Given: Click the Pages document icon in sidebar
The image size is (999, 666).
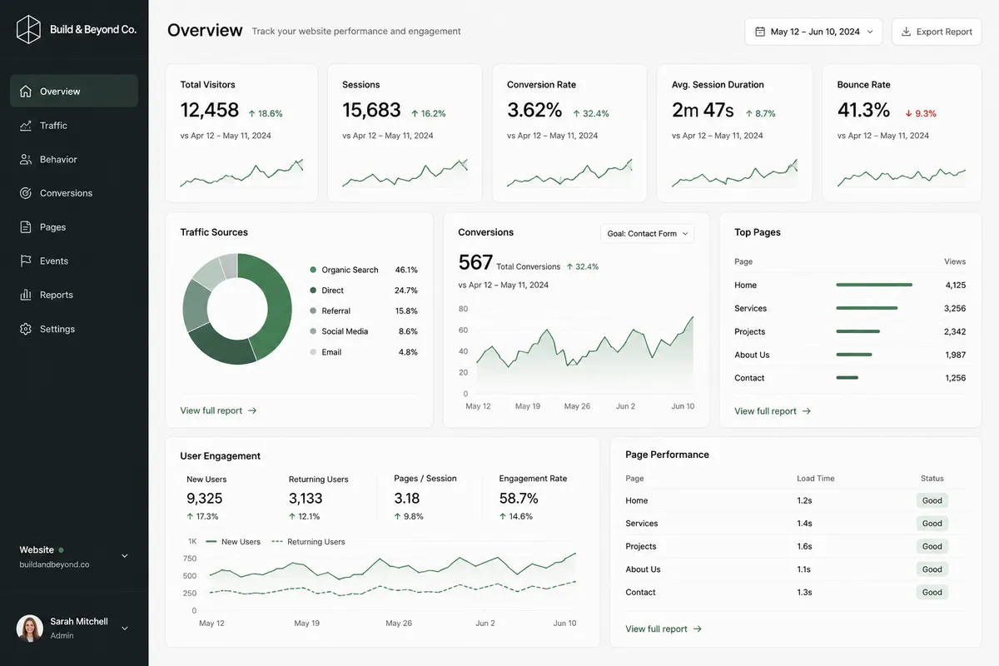Looking at the screenshot, I should tap(26, 227).
